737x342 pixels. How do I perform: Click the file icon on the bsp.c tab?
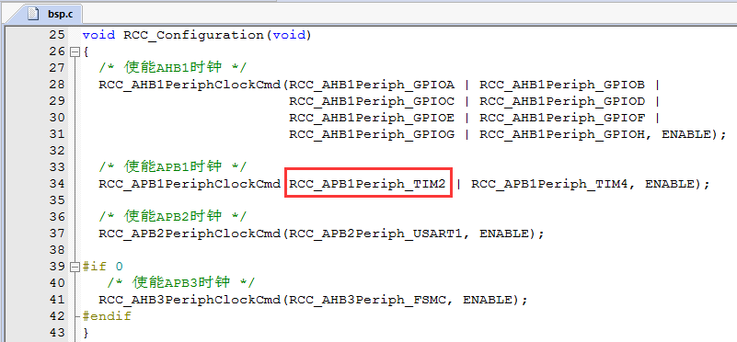click(x=32, y=13)
